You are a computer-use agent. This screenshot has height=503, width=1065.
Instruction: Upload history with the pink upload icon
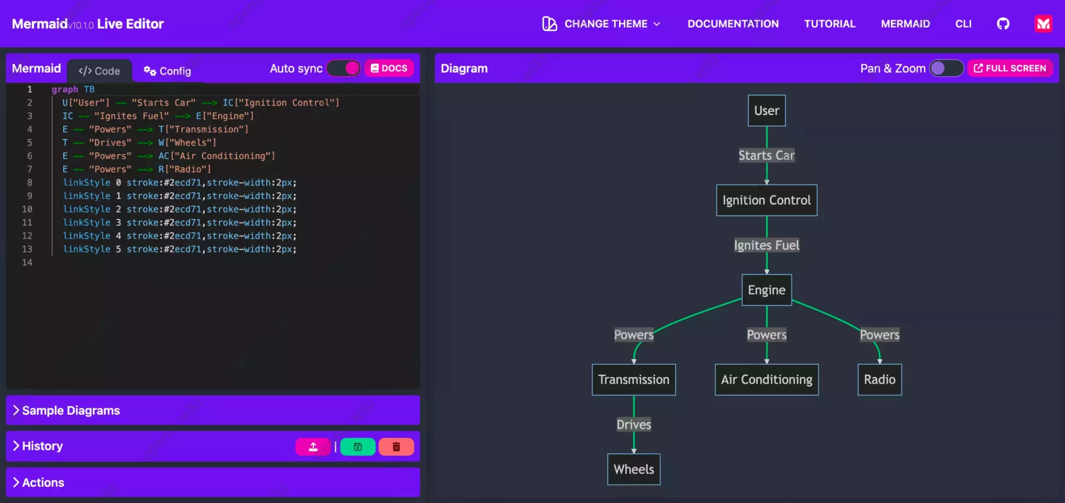point(313,447)
